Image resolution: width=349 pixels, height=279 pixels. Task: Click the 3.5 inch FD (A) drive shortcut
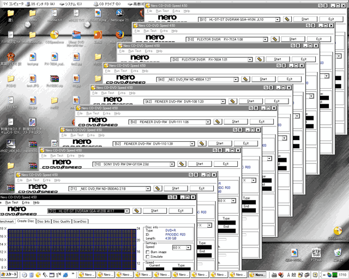click(x=40, y=4)
